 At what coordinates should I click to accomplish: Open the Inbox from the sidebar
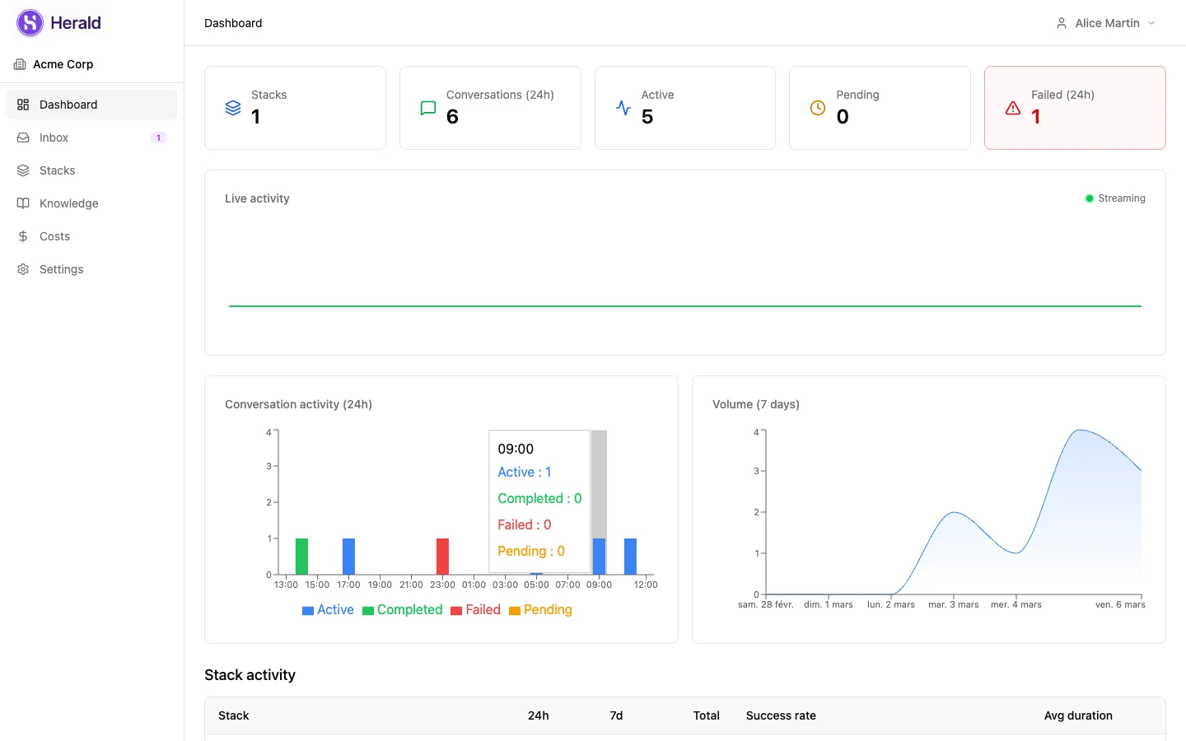54,137
